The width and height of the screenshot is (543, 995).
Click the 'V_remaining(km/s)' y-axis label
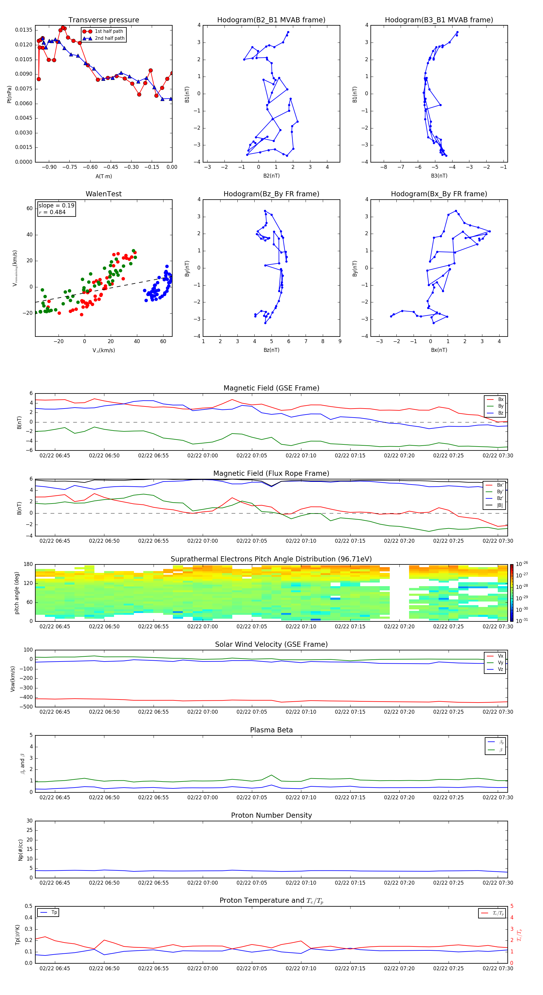click(x=15, y=268)
